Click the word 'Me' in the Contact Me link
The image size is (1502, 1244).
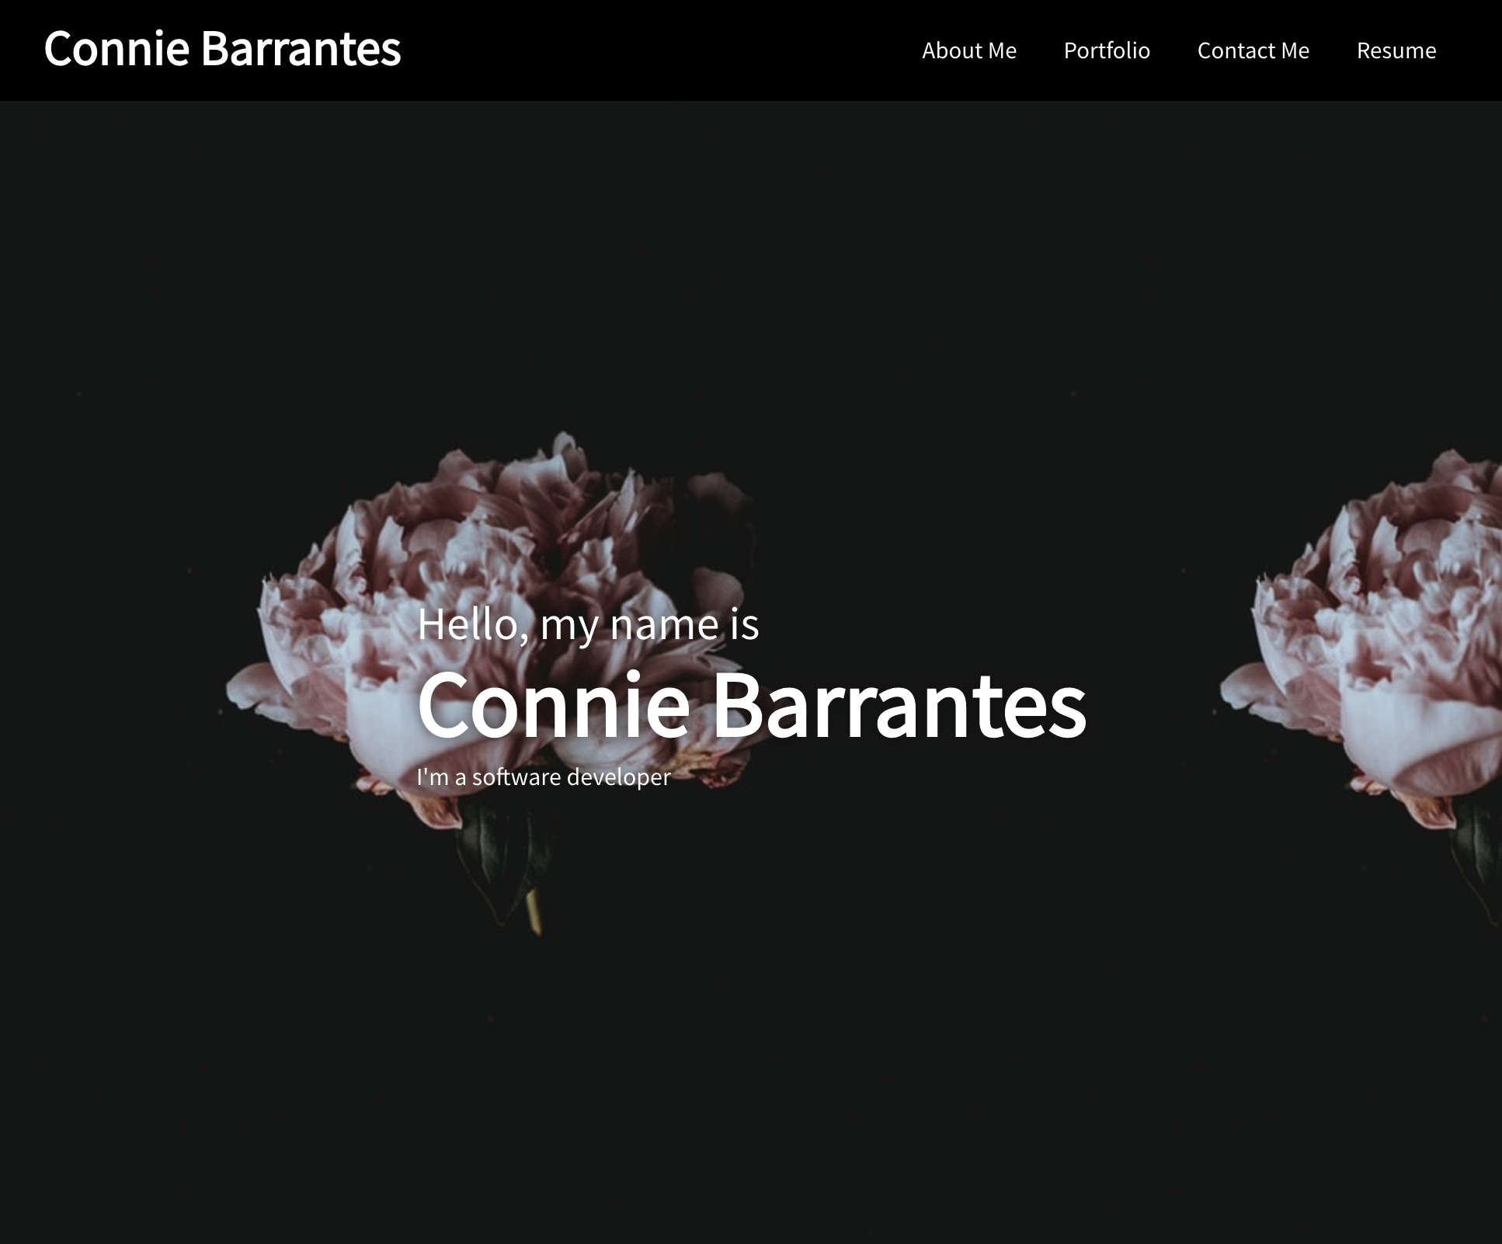(x=1295, y=50)
